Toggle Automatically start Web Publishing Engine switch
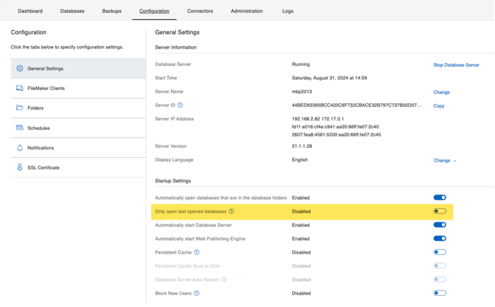Viewport: 495px width, 307px height. click(x=440, y=238)
